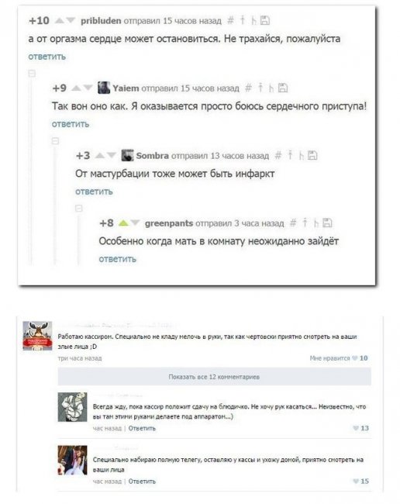Open Yaiem's small avatar picture

(x=104, y=88)
